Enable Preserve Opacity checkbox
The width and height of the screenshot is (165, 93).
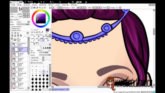11,27
